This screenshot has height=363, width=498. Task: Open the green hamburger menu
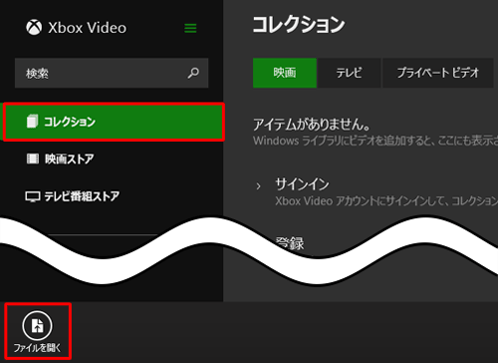[190, 28]
